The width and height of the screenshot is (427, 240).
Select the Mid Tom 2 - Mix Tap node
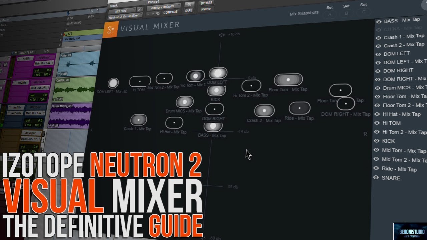click(164, 79)
